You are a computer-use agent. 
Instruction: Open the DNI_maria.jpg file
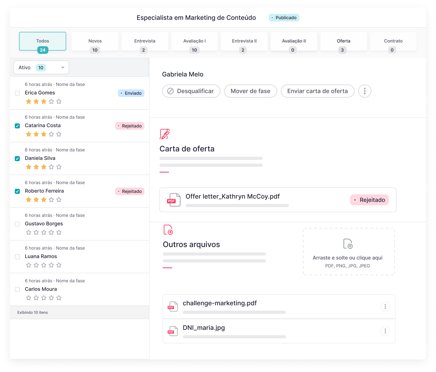coord(204,328)
